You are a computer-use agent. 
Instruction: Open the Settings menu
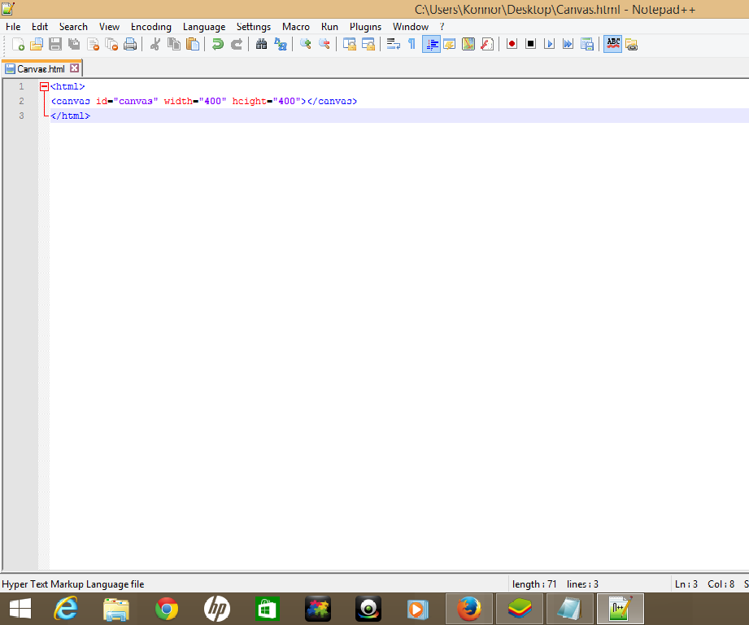[x=254, y=27]
